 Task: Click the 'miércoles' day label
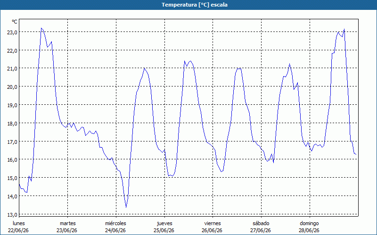[x=115, y=223]
